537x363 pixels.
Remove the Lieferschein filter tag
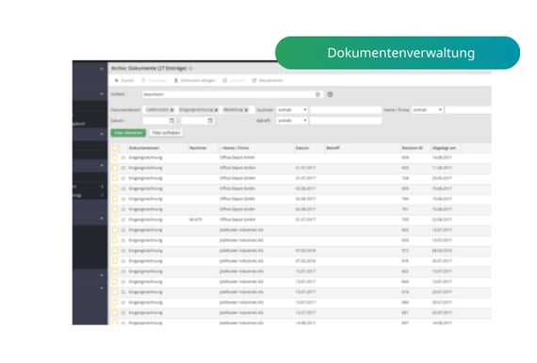[171, 110]
